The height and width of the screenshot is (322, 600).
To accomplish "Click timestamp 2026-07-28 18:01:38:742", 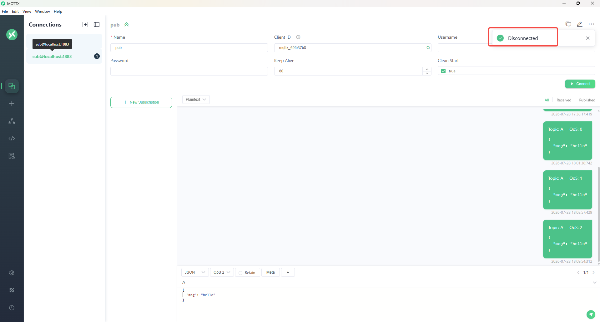I will [x=572, y=163].
